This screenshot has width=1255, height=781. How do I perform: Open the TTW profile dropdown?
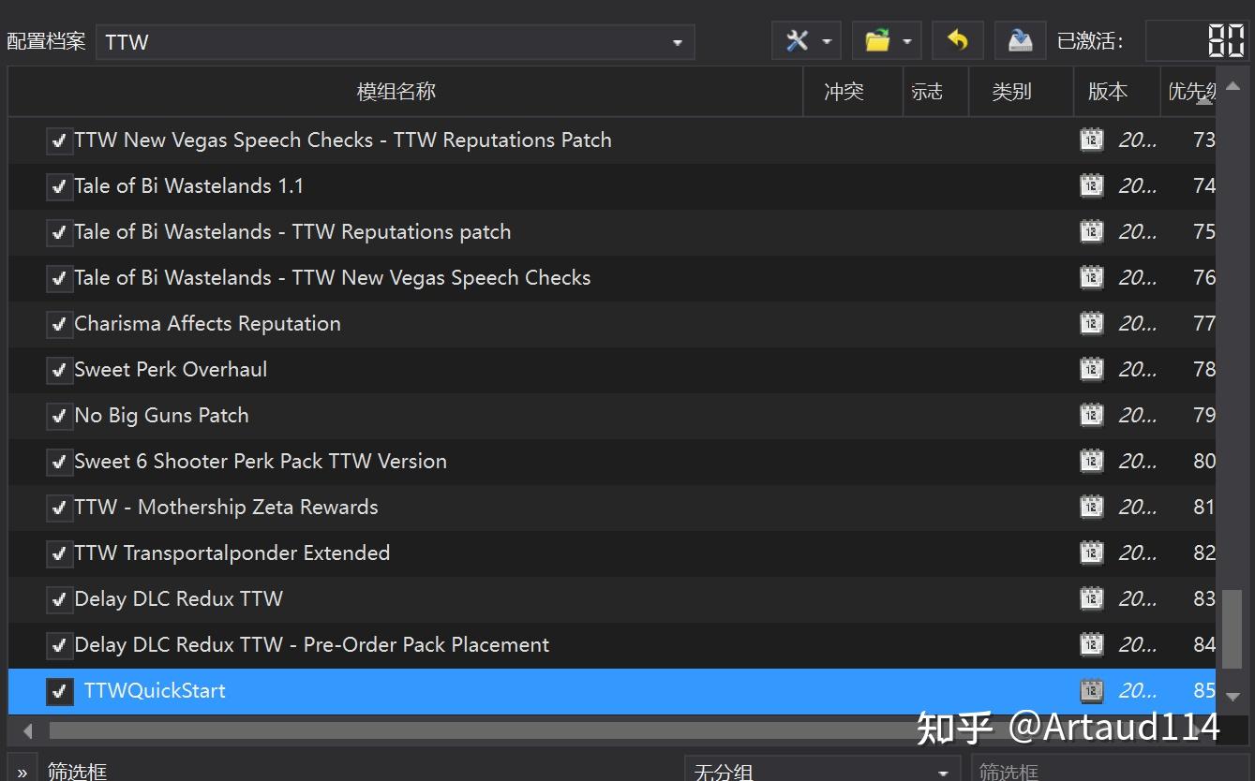pyautogui.click(x=677, y=42)
